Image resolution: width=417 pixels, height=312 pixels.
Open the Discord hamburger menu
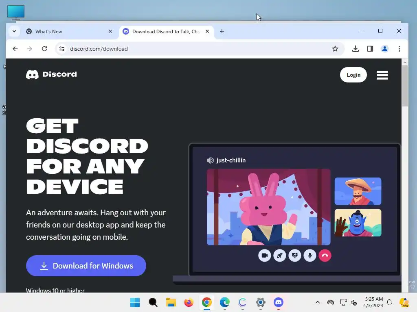(x=382, y=75)
